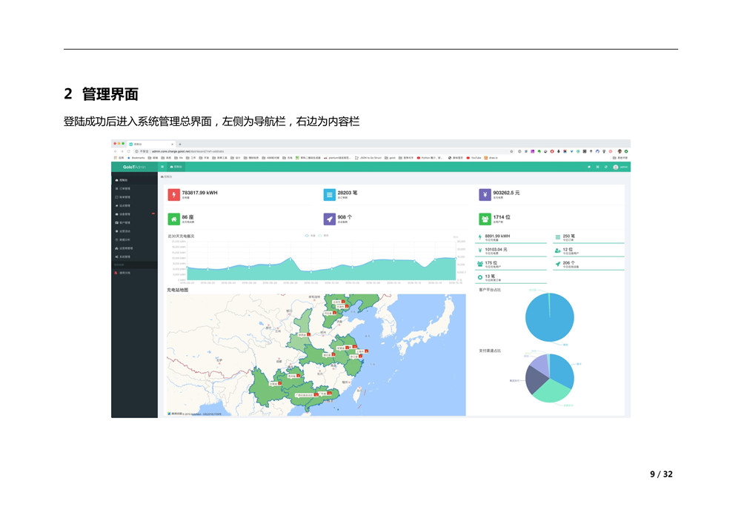
Task: Bookmark page with the star icon
Action: (511, 150)
